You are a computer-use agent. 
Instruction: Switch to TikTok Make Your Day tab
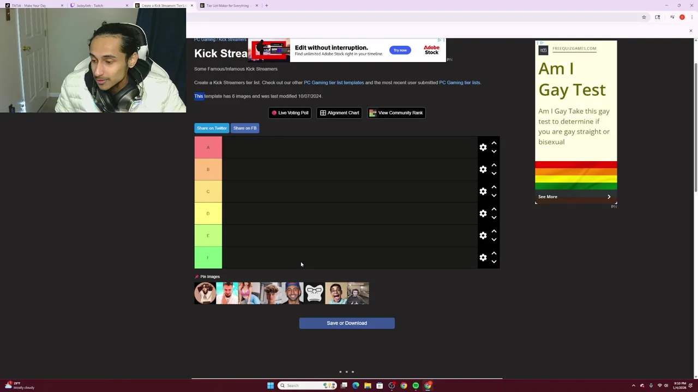pyautogui.click(x=33, y=5)
